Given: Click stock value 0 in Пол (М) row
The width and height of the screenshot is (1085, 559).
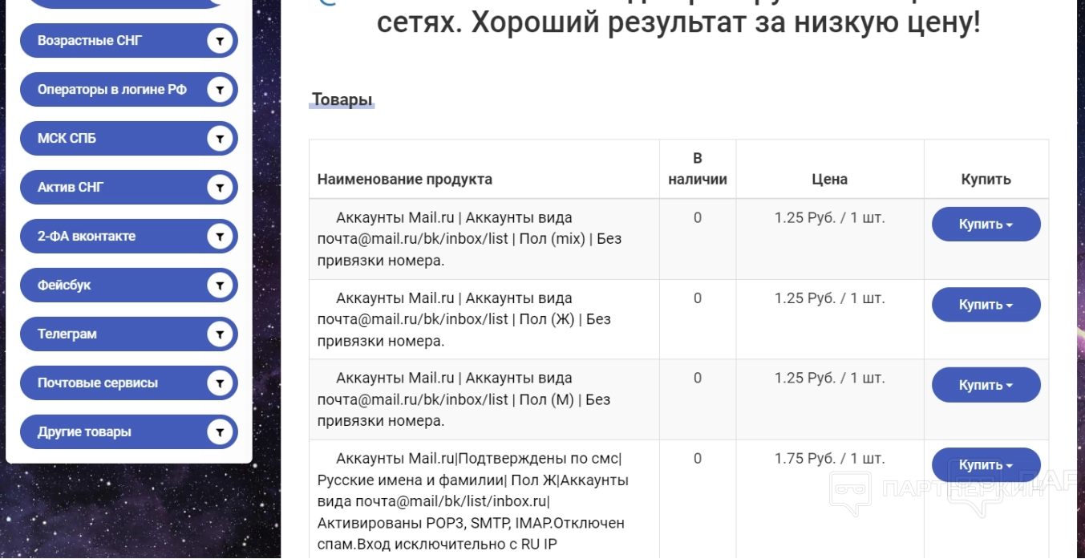Looking at the screenshot, I should (x=698, y=378).
